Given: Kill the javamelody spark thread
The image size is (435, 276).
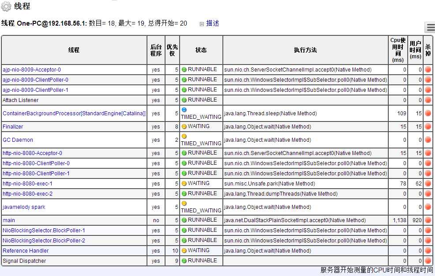Looking at the screenshot, I should [x=428, y=207].
